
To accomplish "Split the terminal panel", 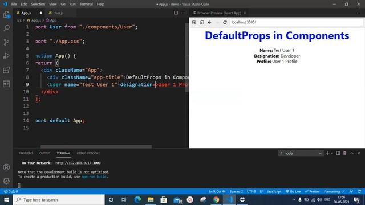I will (338, 153).
